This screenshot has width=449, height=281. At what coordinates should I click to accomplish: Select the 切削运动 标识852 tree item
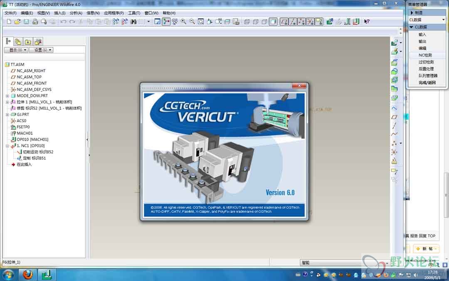38,152
